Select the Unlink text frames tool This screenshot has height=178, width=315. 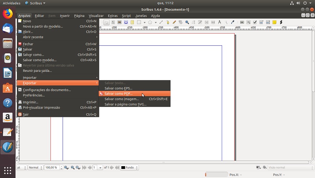point(213,22)
